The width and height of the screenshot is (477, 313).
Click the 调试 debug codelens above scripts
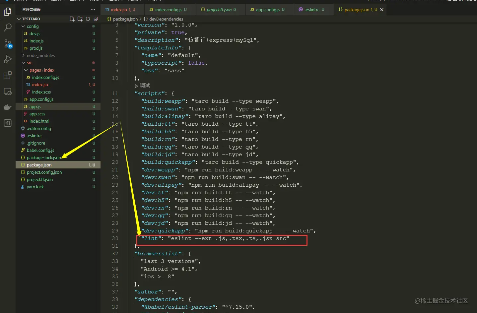pyautogui.click(x=142, y=86)
